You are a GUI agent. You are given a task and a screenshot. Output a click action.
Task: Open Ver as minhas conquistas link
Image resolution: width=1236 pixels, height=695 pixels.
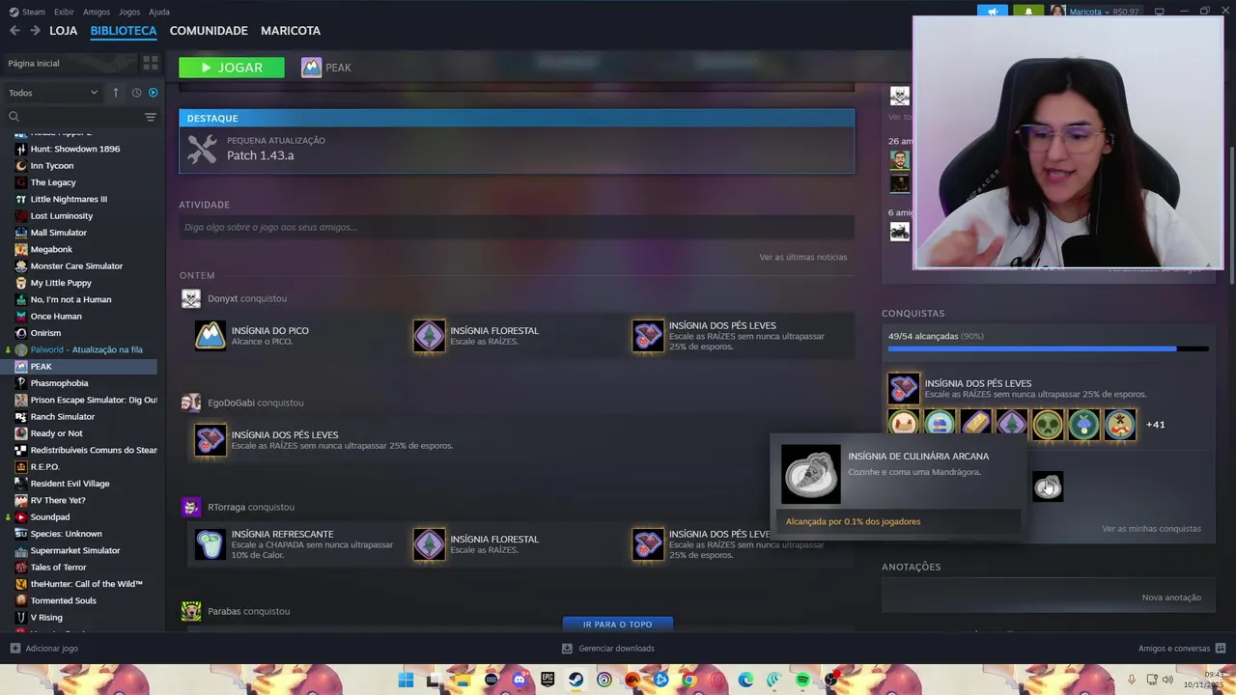(1152, 529)
